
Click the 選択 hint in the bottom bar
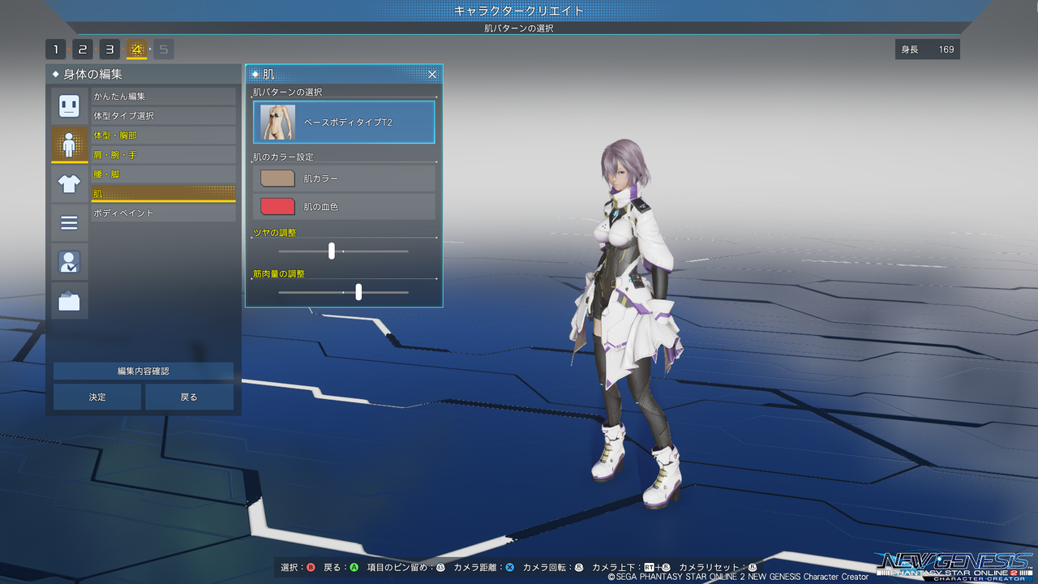pyautogui.click(x=298, y=568)
